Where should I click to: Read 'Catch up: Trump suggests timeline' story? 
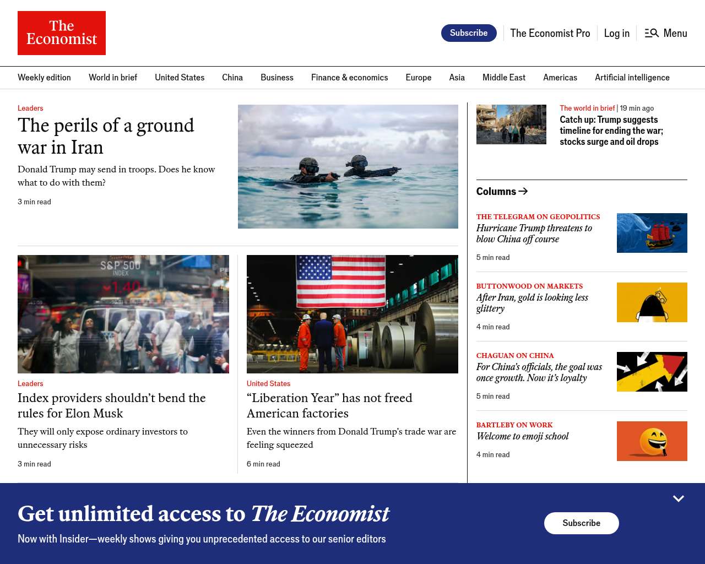tap(611, 131)
